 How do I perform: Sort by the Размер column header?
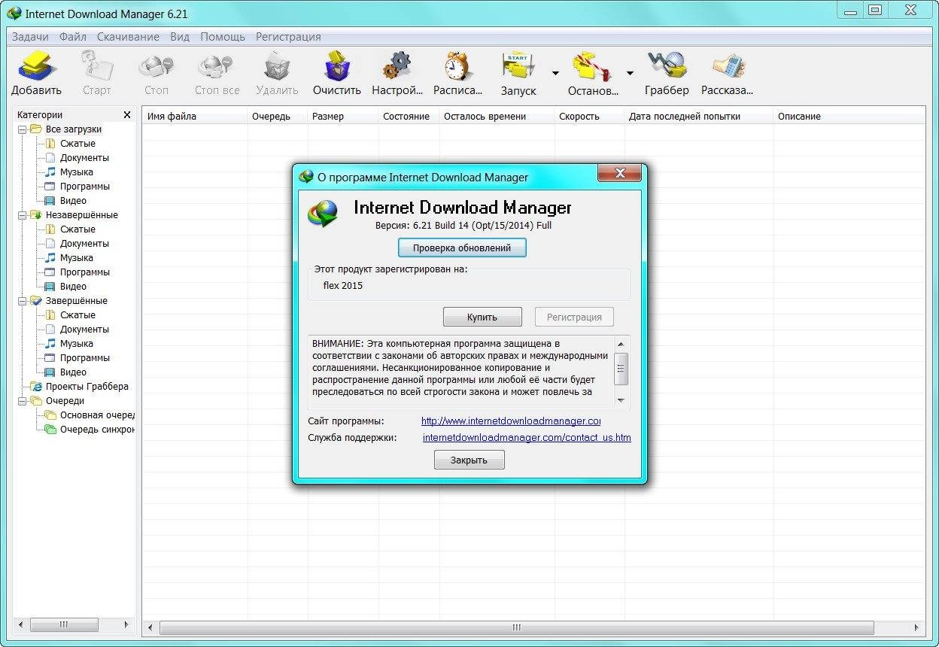tap(343, 117)
